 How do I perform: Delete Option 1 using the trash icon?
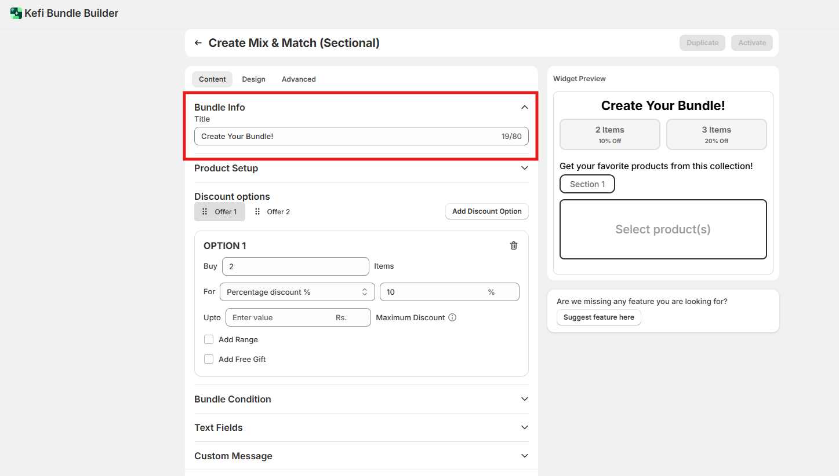coord(513,246)
